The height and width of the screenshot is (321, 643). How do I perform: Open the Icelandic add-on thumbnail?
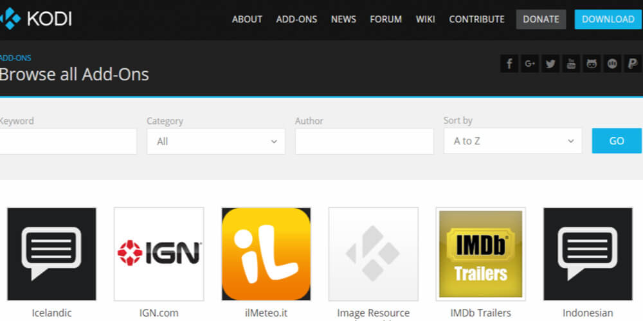51,254
